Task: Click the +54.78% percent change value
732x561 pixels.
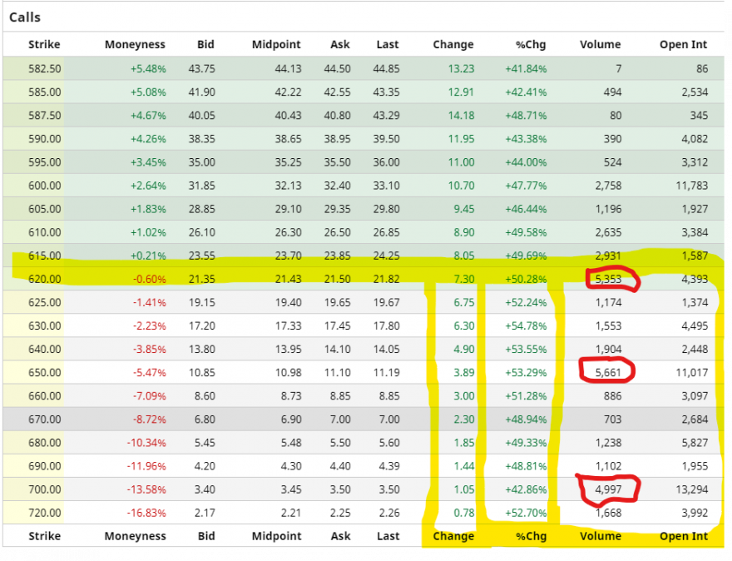Action: (x=526, y=325)
